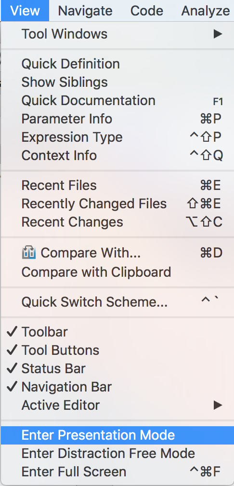Open the Analyze menu

pyautogui.click(x=206, y=11)
